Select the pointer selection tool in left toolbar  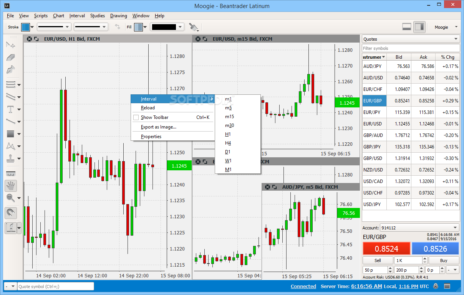(x=10, y=45)
